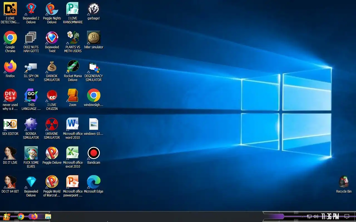The width and height of the screenshot is (356, 222).
Task: Click the Bandicam recorder icon
Action: [94, 155]
